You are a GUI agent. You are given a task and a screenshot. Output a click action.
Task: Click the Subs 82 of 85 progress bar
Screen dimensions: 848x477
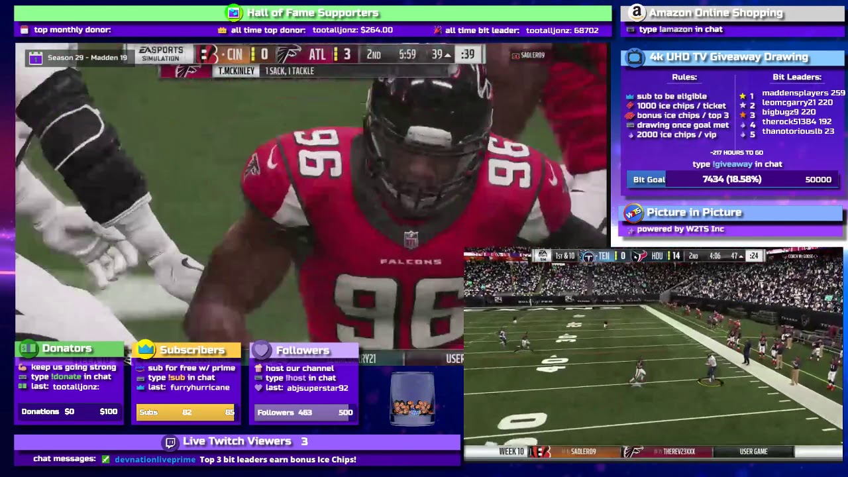(186, 412)
